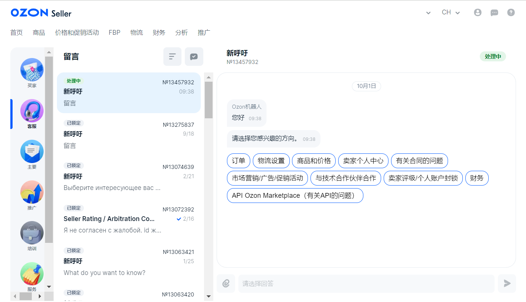Select the 订单 quick reply option
The image size is (526, 302).
tap(238, 160)
